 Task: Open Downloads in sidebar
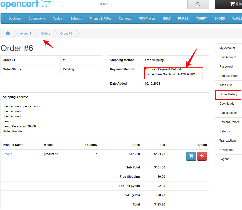point(229,104)
